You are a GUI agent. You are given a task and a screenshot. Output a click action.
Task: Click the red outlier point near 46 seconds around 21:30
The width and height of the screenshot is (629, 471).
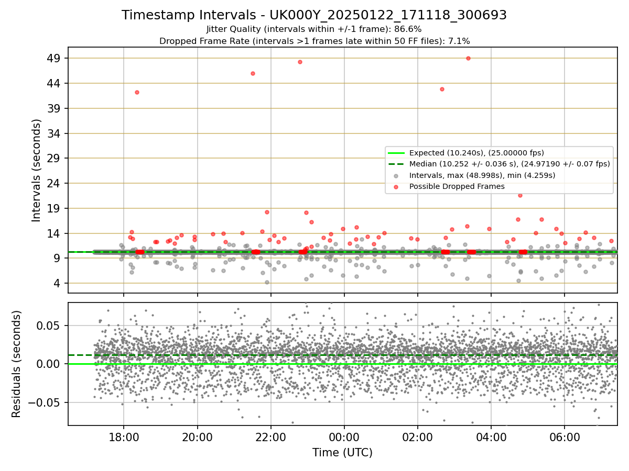click(x=253, y=73)
